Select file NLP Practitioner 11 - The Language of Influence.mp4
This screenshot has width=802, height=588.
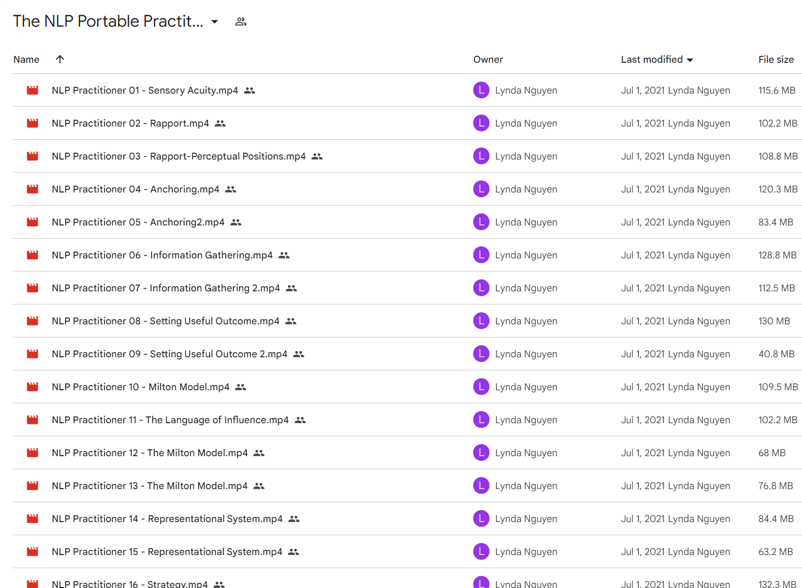click(x=170, y=420)
